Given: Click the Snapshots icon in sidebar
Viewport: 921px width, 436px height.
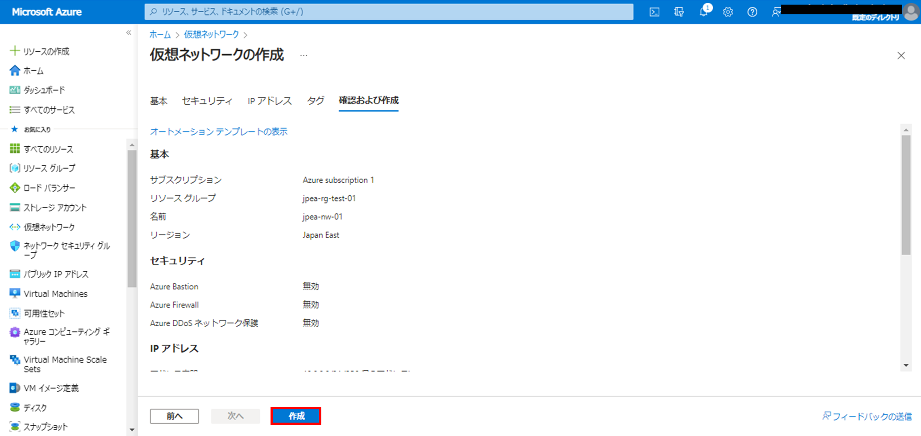Looking at the screenshot, I should pyautogui.click(x=15, y=427).
